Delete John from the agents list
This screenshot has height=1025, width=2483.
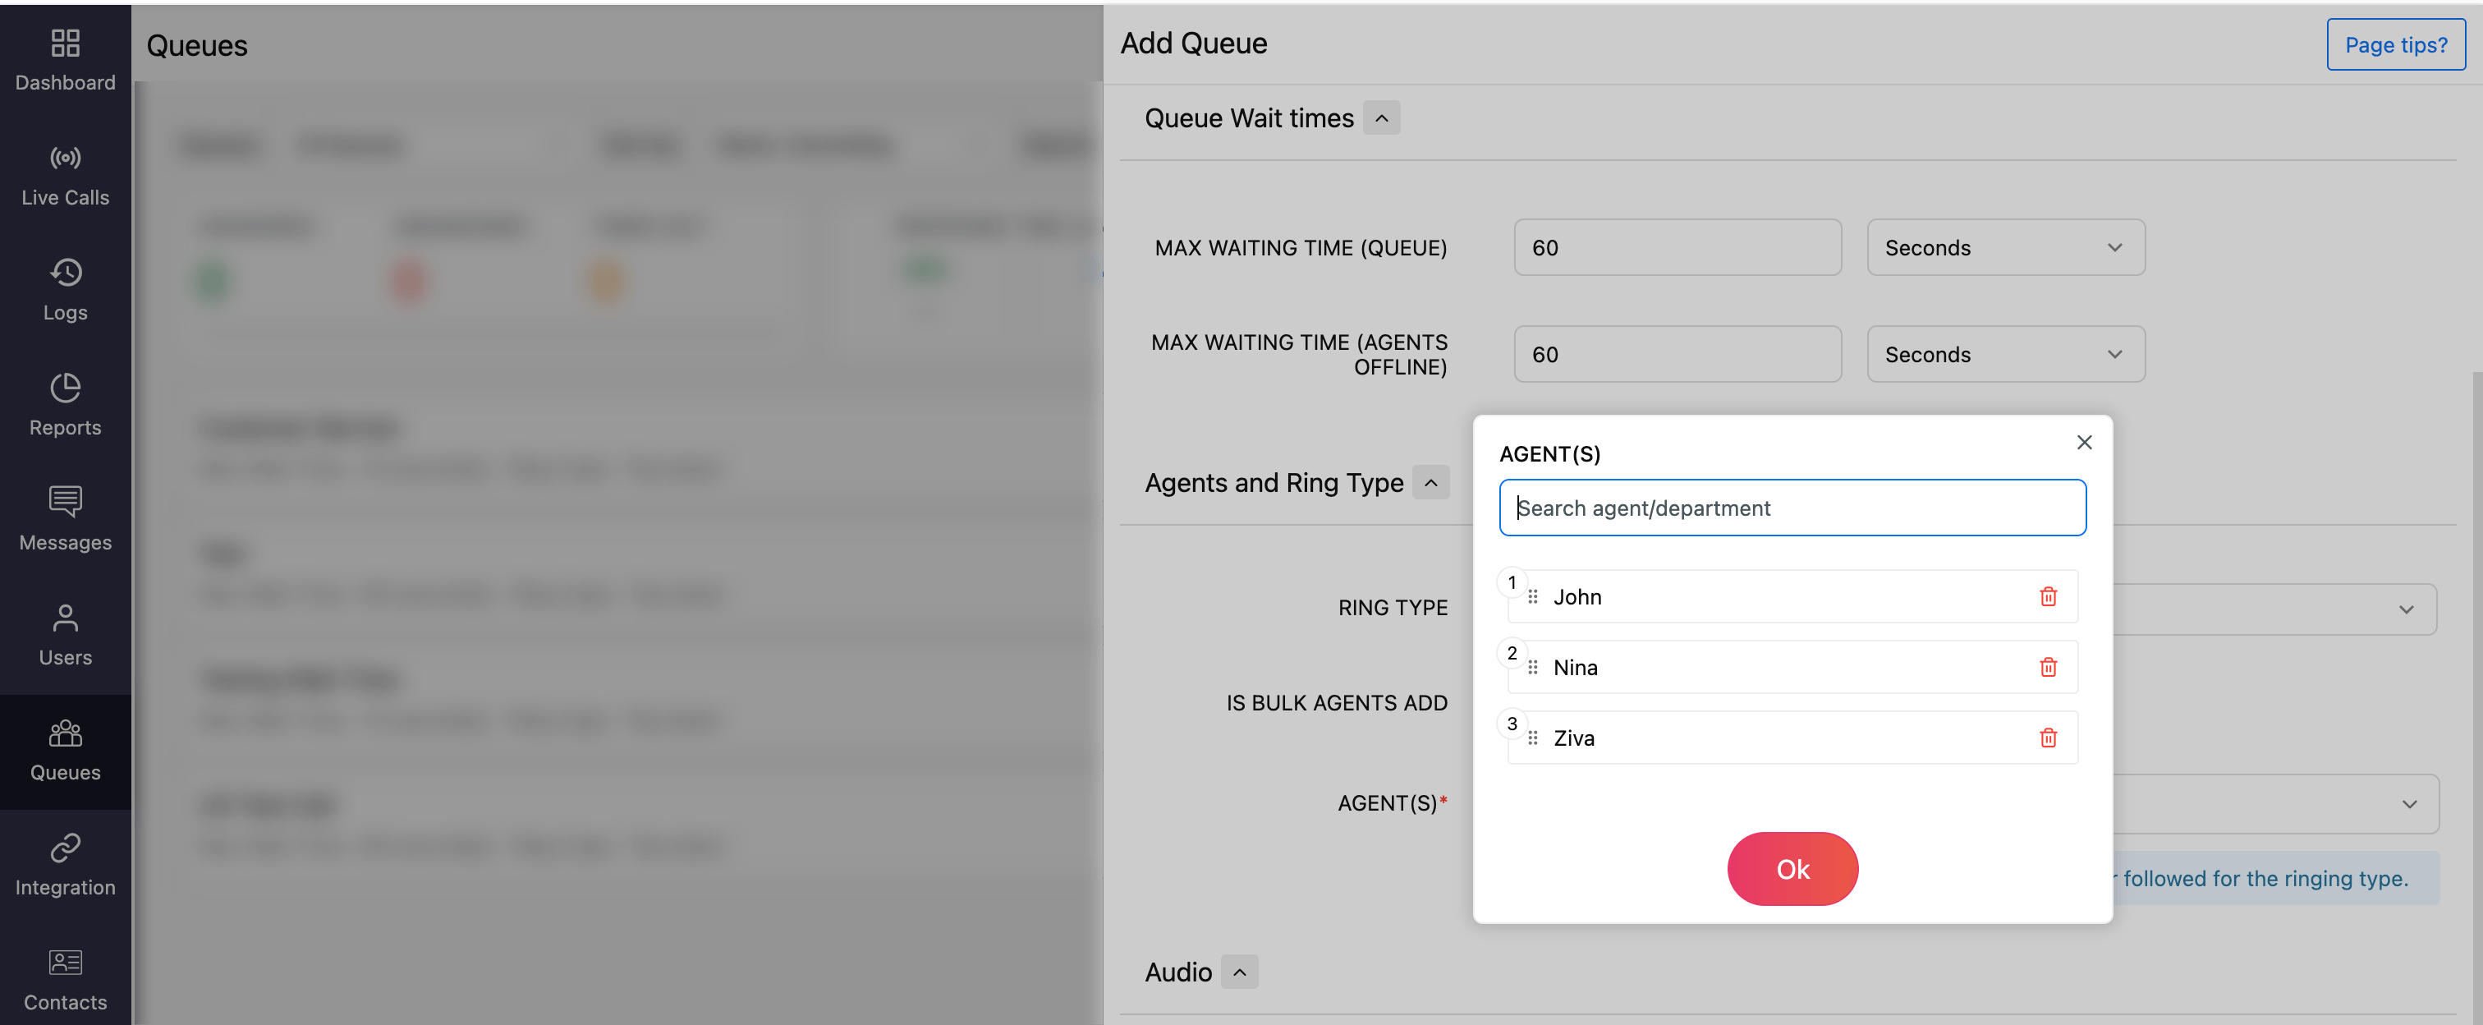(x=2047, y=597)
